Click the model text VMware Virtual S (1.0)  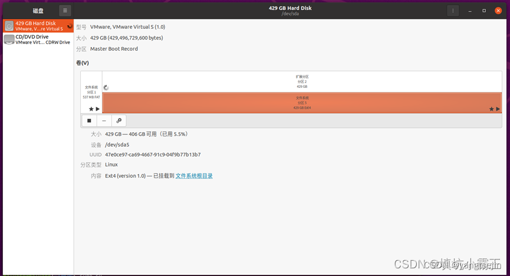(x=127, y=27)
